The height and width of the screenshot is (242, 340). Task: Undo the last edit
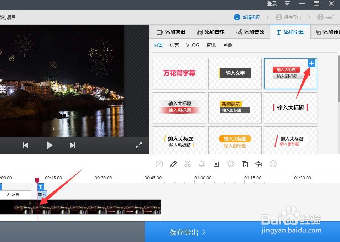click(259, 164)
